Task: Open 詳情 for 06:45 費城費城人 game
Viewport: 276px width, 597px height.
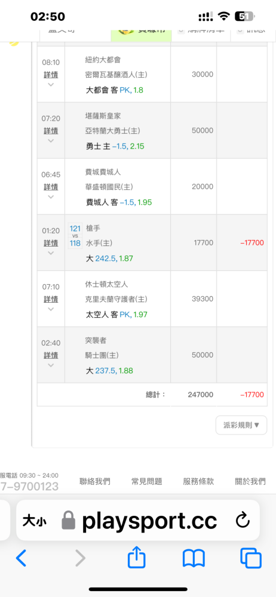Action: coord(51,187)
